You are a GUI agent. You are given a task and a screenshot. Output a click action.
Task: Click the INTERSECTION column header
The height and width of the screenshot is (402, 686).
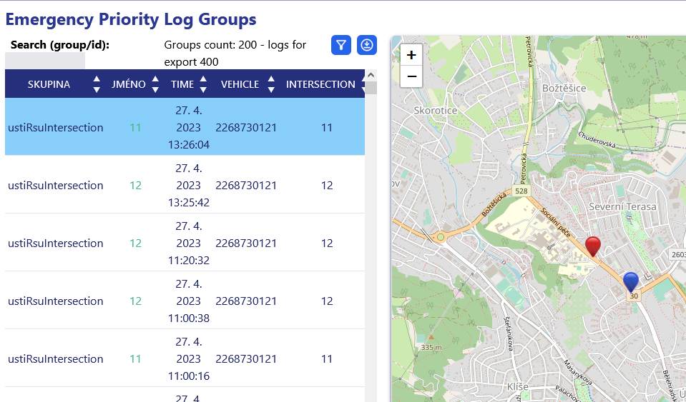[320, 84]
